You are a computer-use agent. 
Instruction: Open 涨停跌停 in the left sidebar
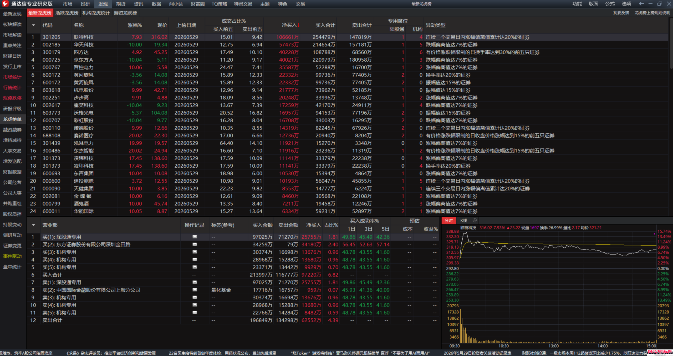click(x=12, y=98)
